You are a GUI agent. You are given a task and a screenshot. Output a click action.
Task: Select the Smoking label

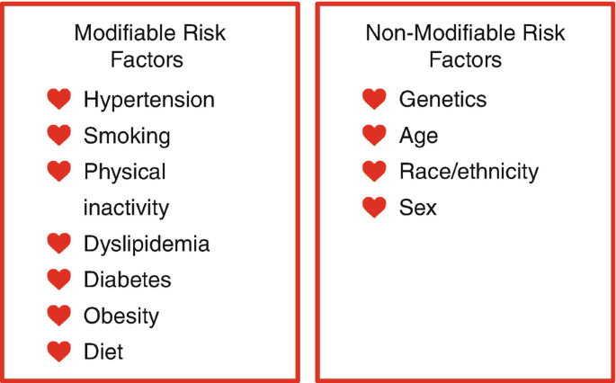coord(127,137)
